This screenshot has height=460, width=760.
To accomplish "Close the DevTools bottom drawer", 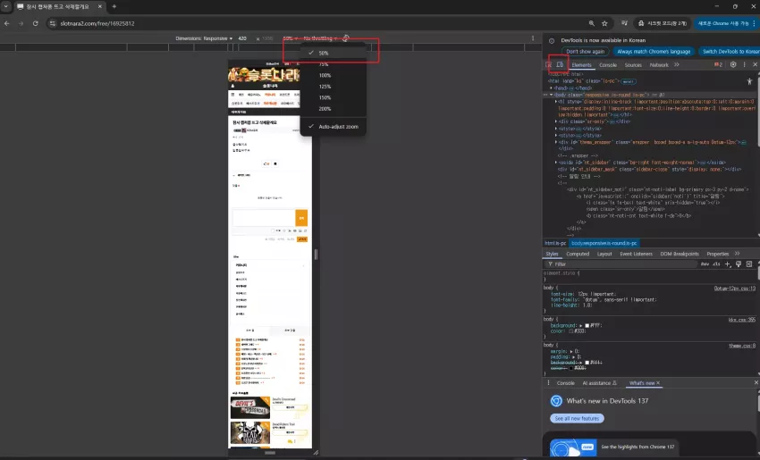I will tap(756, 382).
